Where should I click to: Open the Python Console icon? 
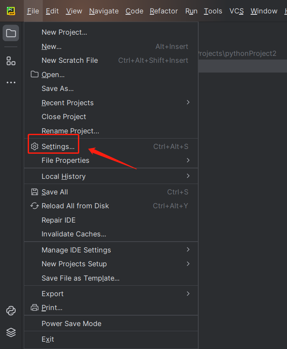click(11, 310)
